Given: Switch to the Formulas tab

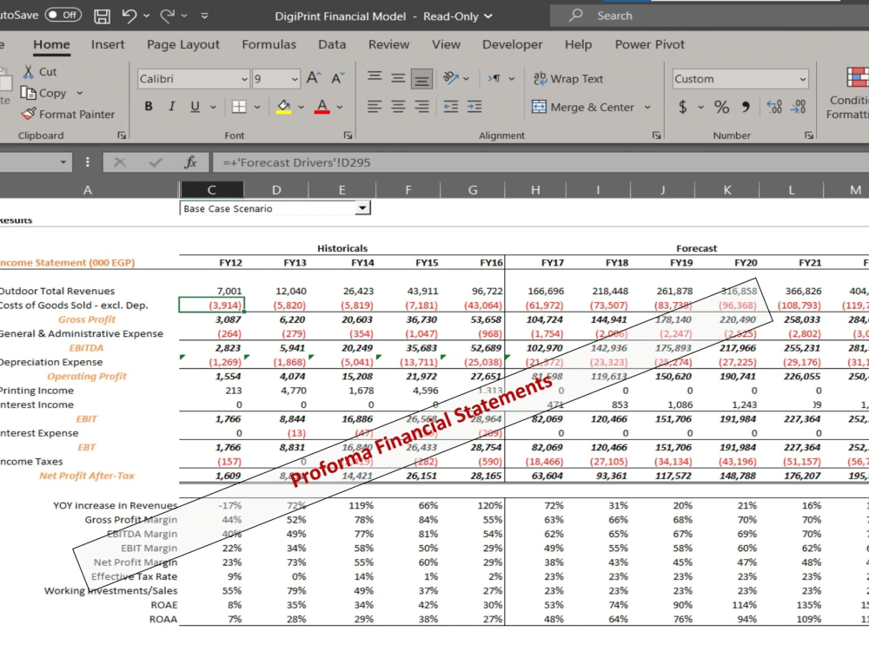Looking at the screenshot, I should pos(269,44).
